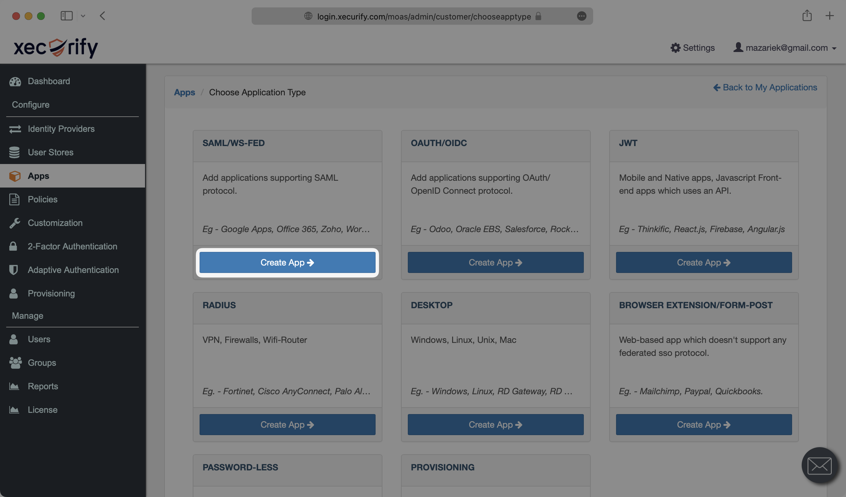
Task: Open the mail chat widget icon
Action: [819, 465]
